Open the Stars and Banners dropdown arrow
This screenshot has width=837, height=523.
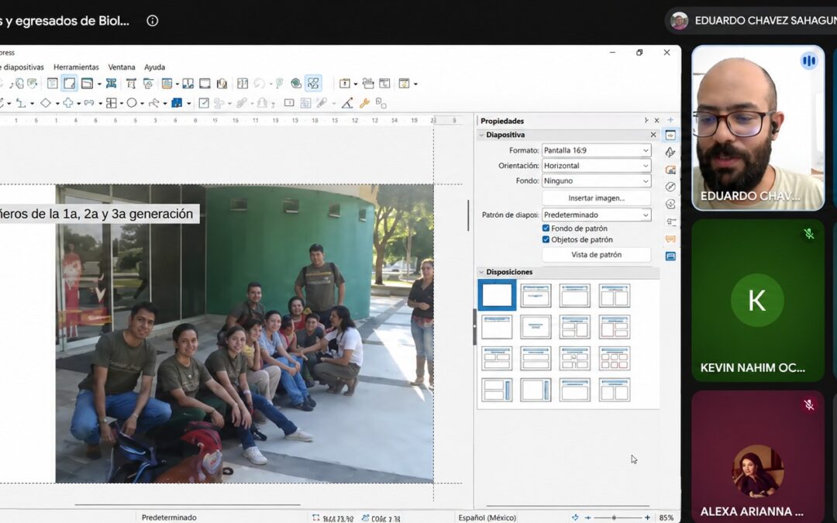(164, 104)
